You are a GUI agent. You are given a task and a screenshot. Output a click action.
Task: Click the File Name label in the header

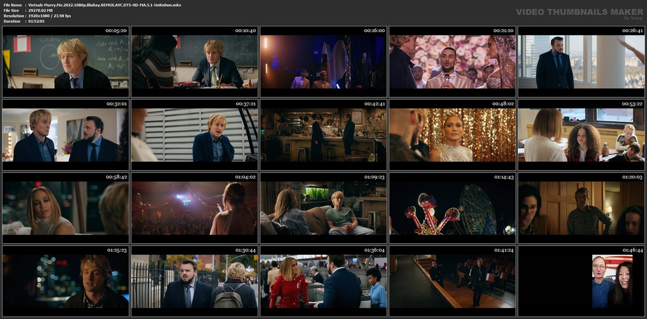(13, 5)
